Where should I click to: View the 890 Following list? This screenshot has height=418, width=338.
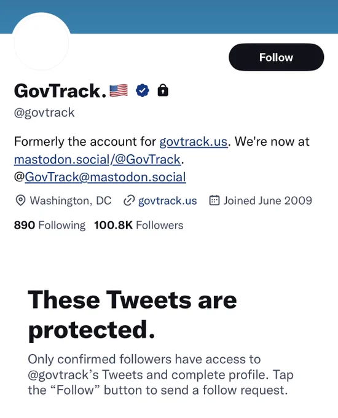point(50,225)
